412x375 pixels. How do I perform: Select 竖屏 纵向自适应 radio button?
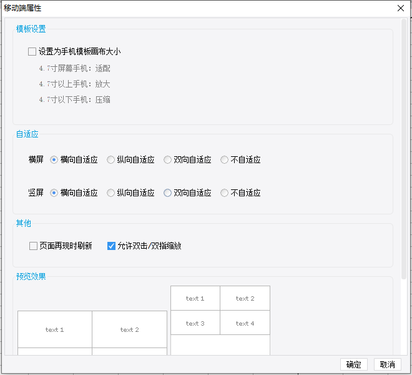(110, 193)
